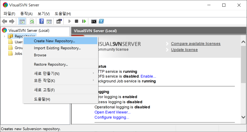Screen dimensions: 247x132
Task: Choose Import Existing Repository... menu entry
Action: coord(60,48)
